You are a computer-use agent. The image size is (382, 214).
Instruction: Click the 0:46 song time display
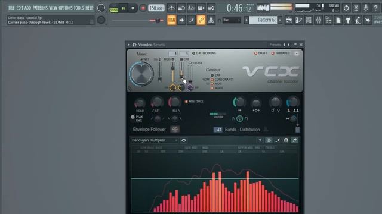(x=239, y=8)
